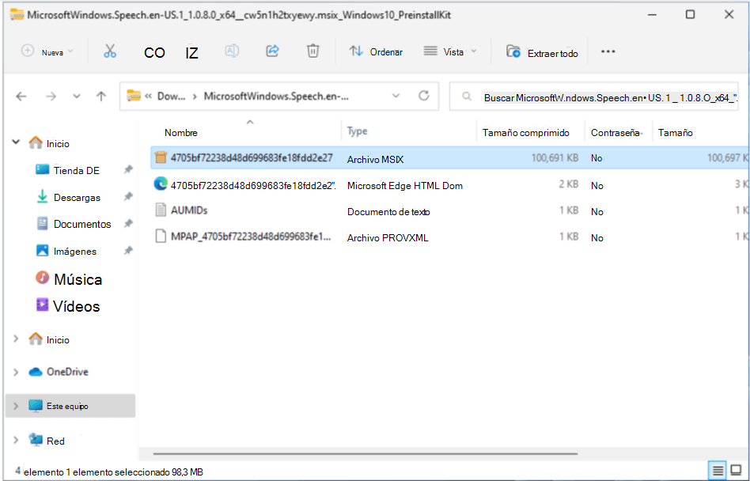Switch to large icons view layout
Image resolution: width=750 pixels, height=481 pixels.
(736, 471)
